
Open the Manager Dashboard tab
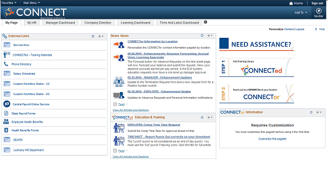tap(60, 22)
